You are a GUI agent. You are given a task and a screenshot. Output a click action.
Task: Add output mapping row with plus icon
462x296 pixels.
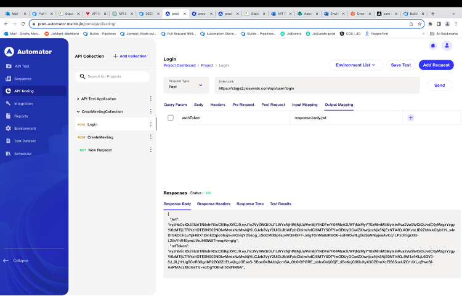(x=411, y=118)
